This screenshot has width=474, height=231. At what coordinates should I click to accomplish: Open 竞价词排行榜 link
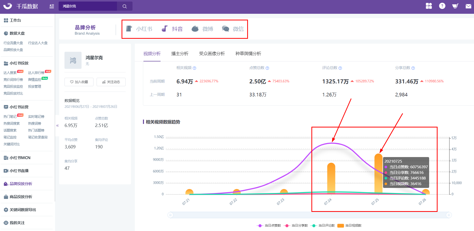click(x=13, y=80)
